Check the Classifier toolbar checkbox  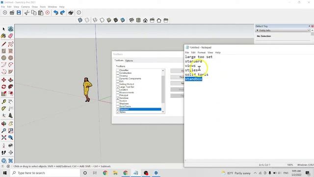tap(118, 70)
